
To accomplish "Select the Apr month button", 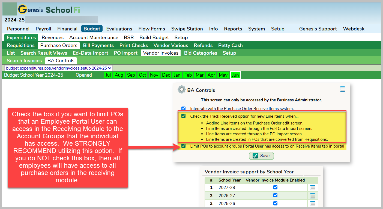I will pyautogui.click(x=211, y=75).
